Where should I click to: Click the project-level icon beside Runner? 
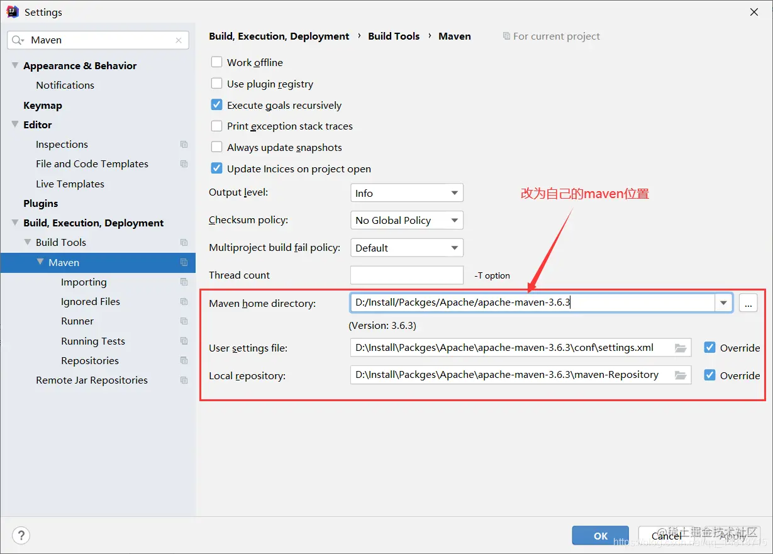pos(184,321)
